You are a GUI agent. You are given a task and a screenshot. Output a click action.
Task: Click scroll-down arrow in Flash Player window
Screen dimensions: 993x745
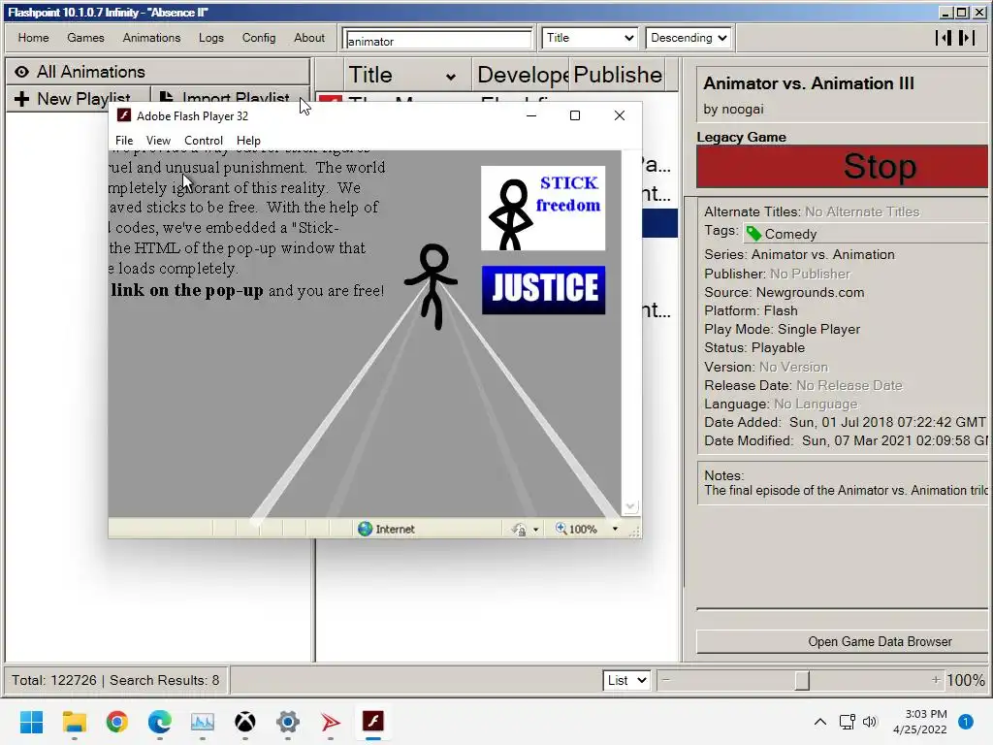tap(629, 506)
